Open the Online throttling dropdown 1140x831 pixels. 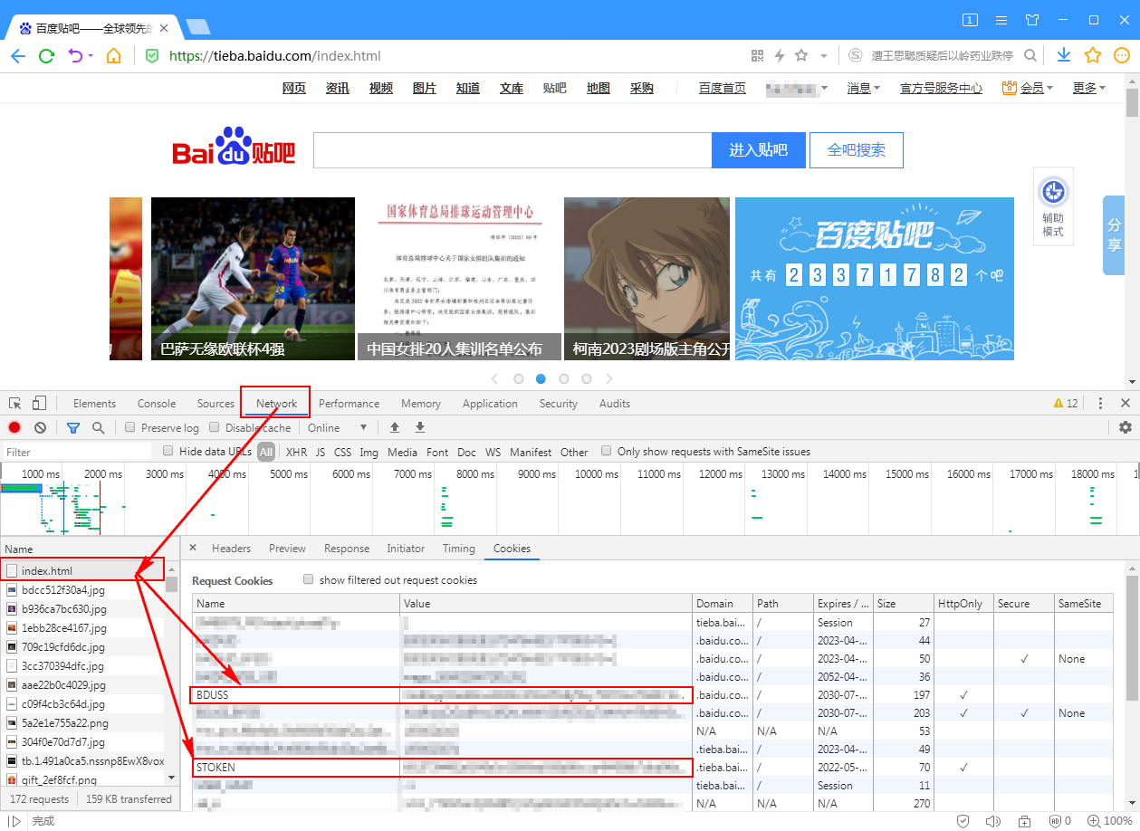click(x=337, y=427)
